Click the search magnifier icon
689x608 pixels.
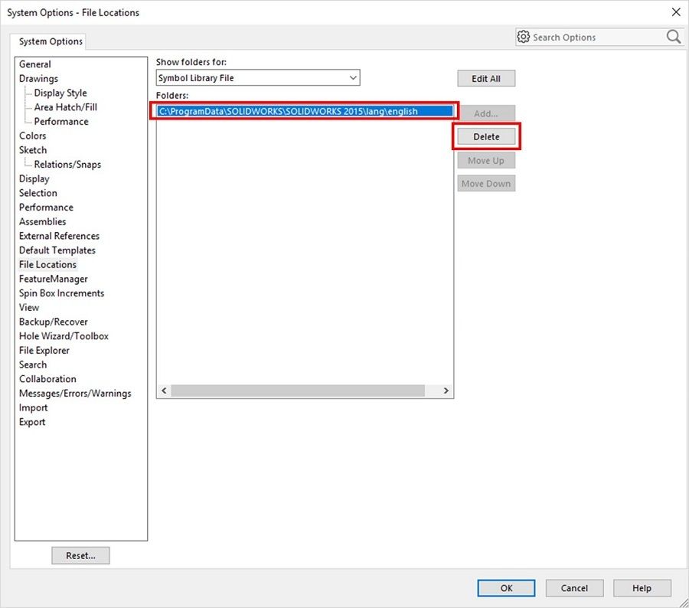tap(673, 37)
